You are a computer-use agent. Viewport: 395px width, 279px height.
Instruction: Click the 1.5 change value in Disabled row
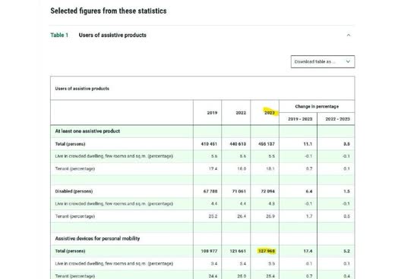pyautogui.click(x=346, y=191)
